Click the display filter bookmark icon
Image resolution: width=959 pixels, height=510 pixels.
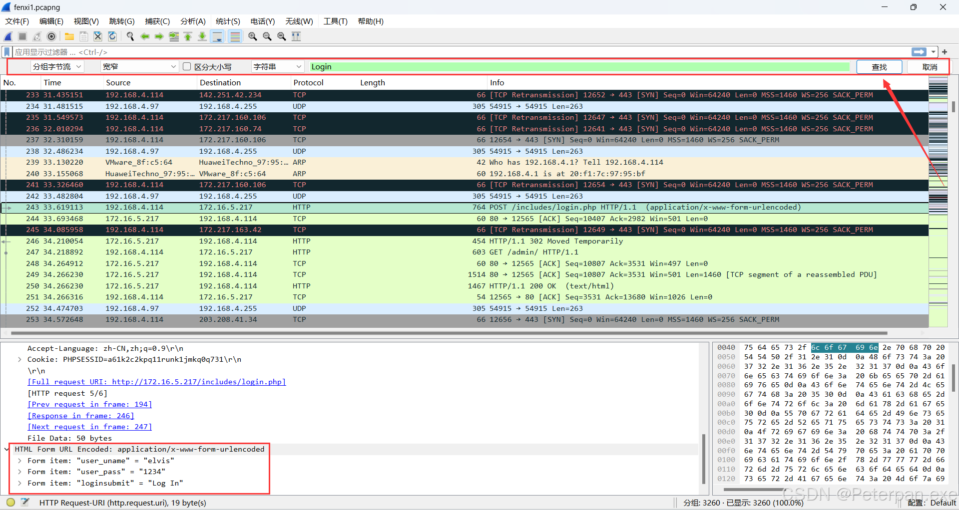(7, 52)
